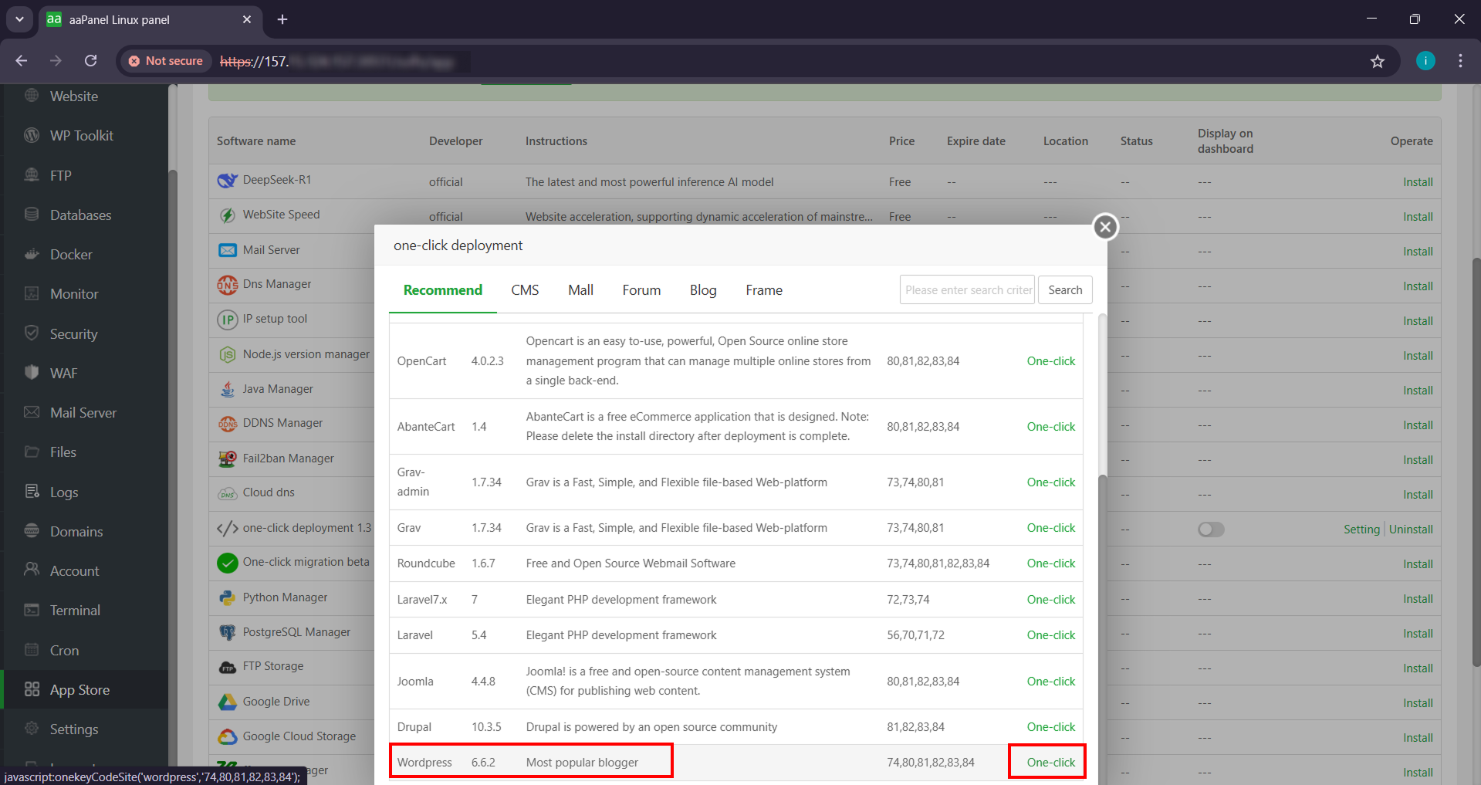Open the Blog category tab
Screen dimensions: 1481x785
[702, 289]
